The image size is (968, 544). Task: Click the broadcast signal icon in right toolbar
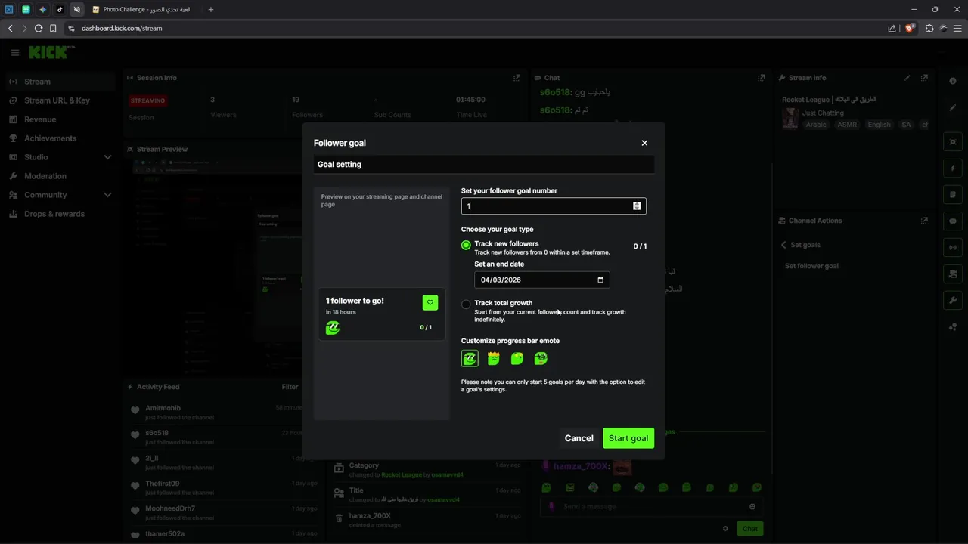coord(953,247)
